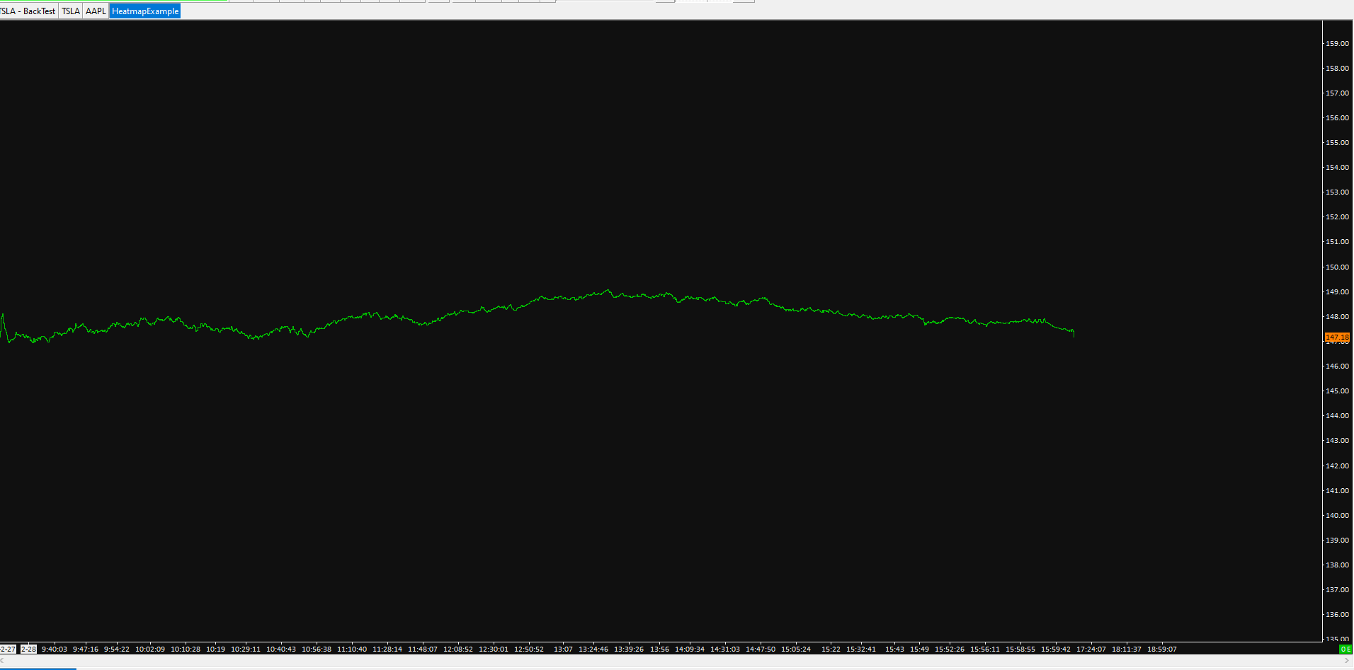The width and height of the screenshot is (1354, 670).
Task: Click the 15:52:26 time label
Action: 950,649
